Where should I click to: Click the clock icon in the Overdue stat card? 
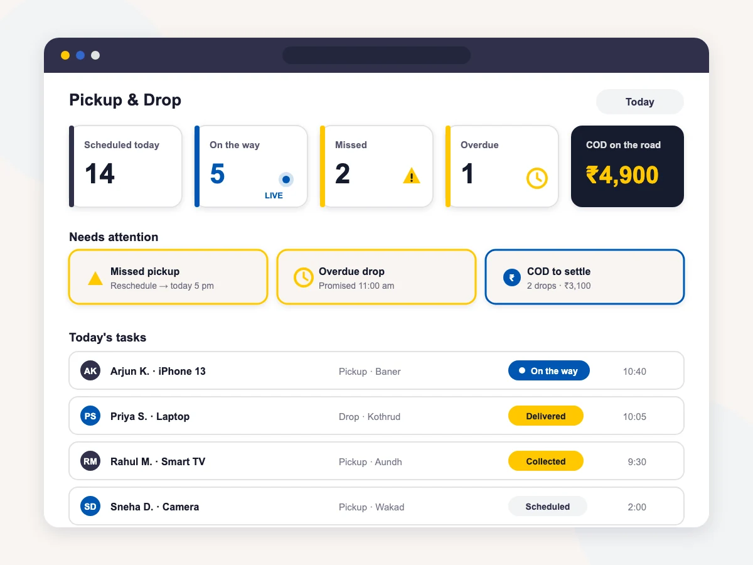click(x=537, y=178)
